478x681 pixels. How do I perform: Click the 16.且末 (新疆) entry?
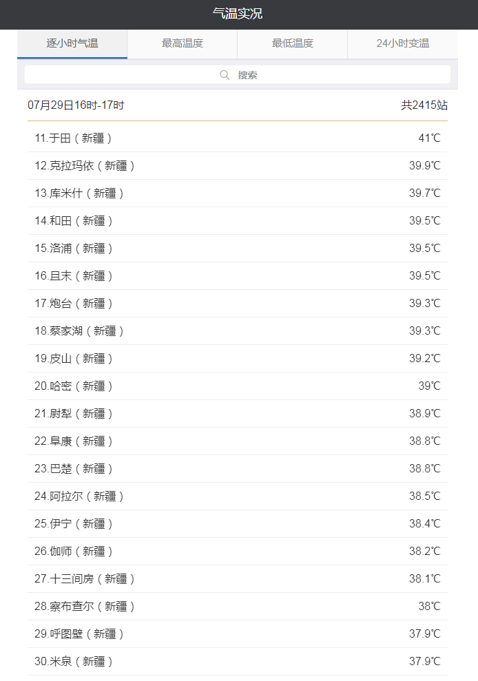(x=74, y=276)
